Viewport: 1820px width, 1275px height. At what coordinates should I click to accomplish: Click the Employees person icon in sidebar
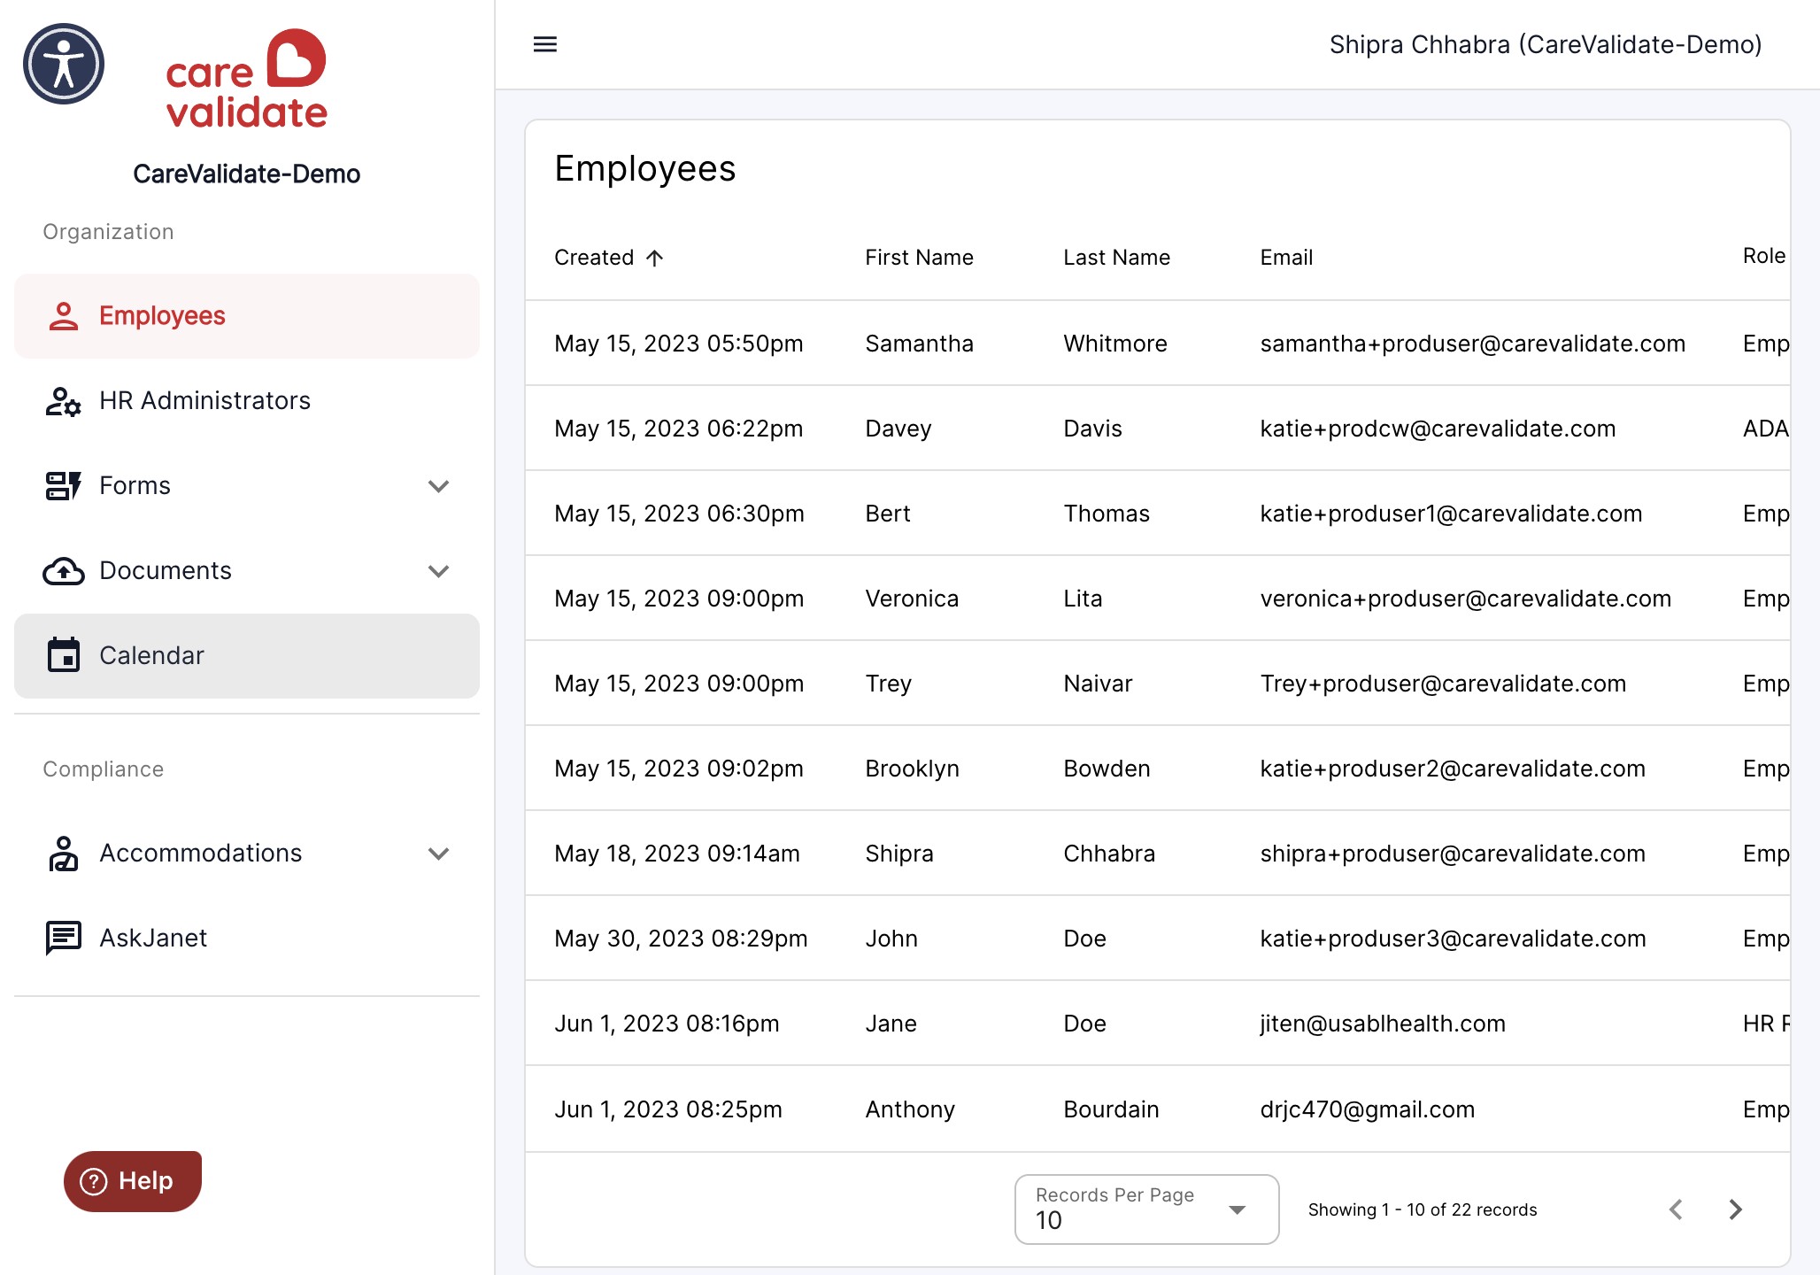(64, 316)
